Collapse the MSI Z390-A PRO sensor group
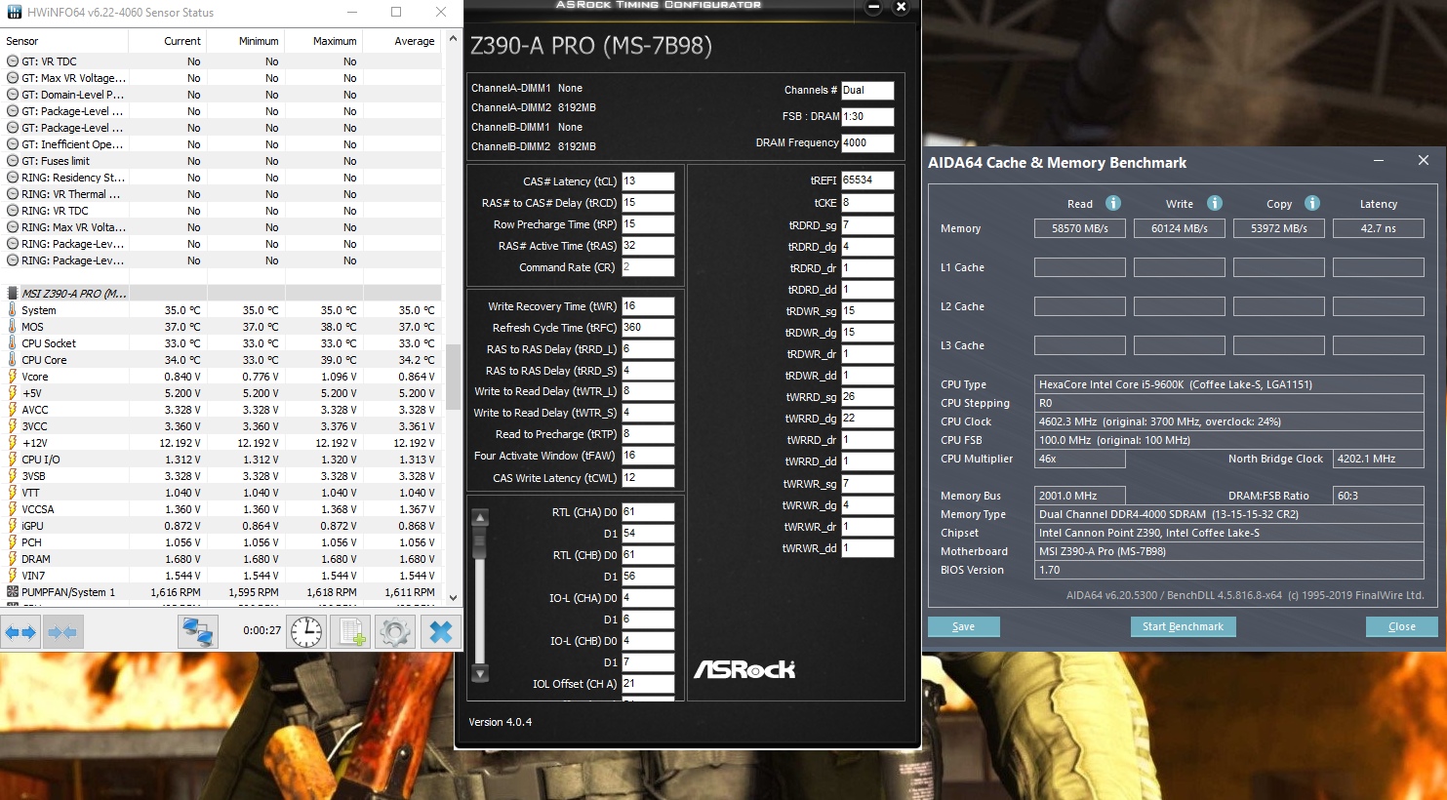Image resolution: width=1447 pixels, height=800 pixels. [13, 294]
